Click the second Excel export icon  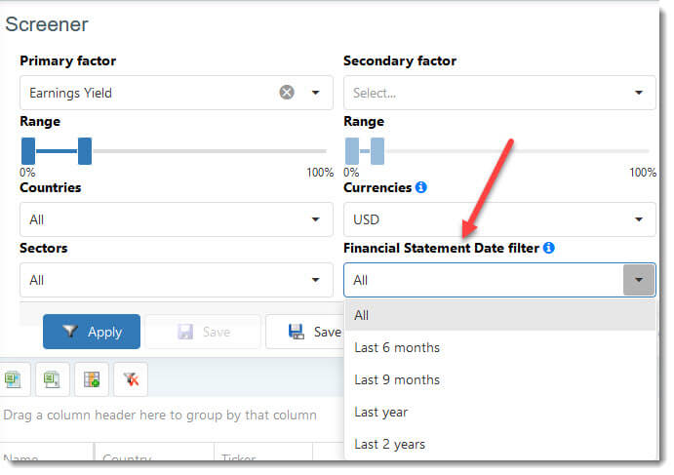(x=53, y=379)
